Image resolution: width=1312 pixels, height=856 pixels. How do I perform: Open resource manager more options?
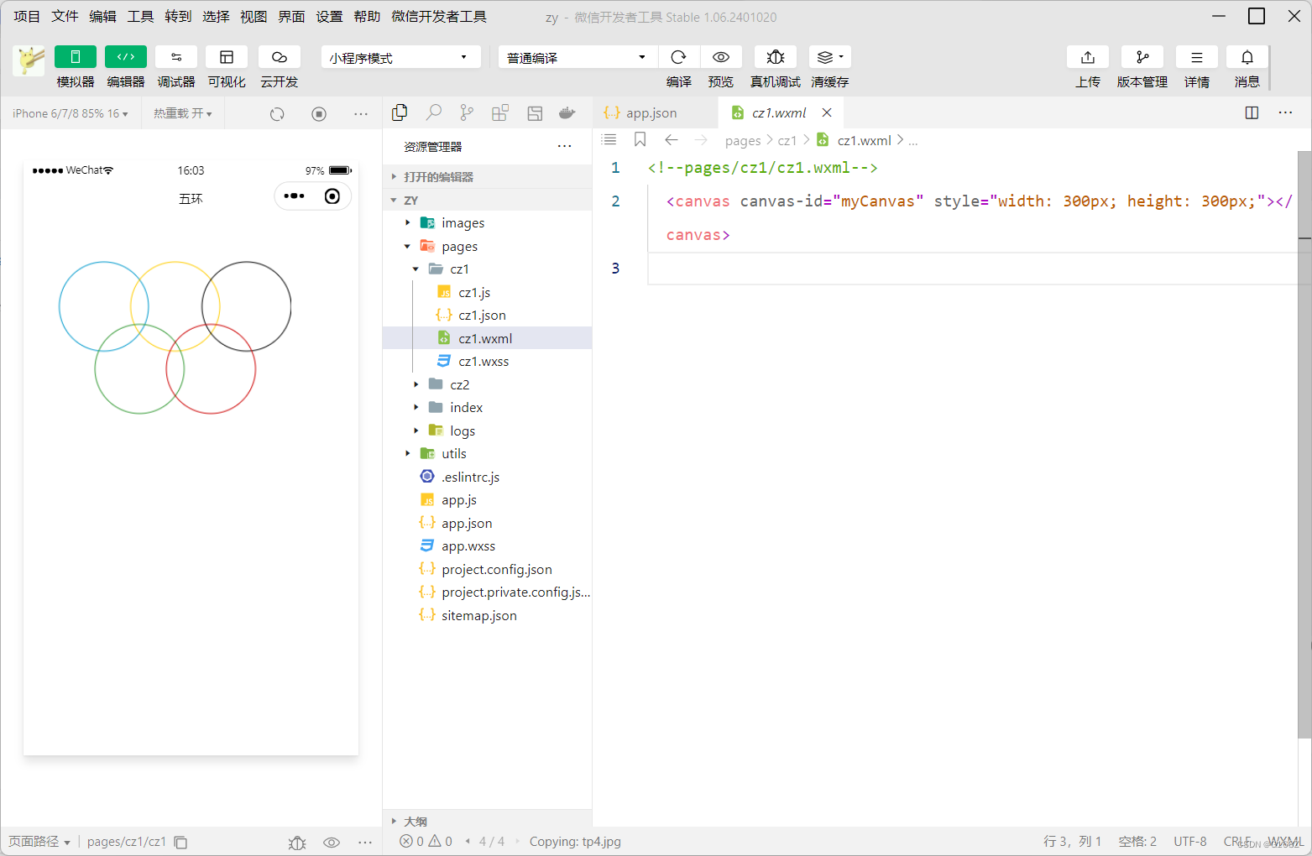565,147
